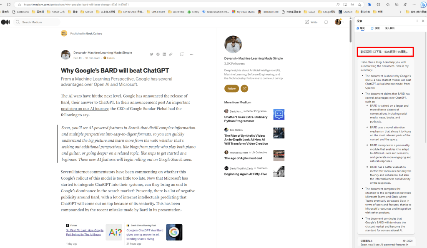Open browser extensions puzzle icon
Screen dimensions: 427x248
(378, 4)
